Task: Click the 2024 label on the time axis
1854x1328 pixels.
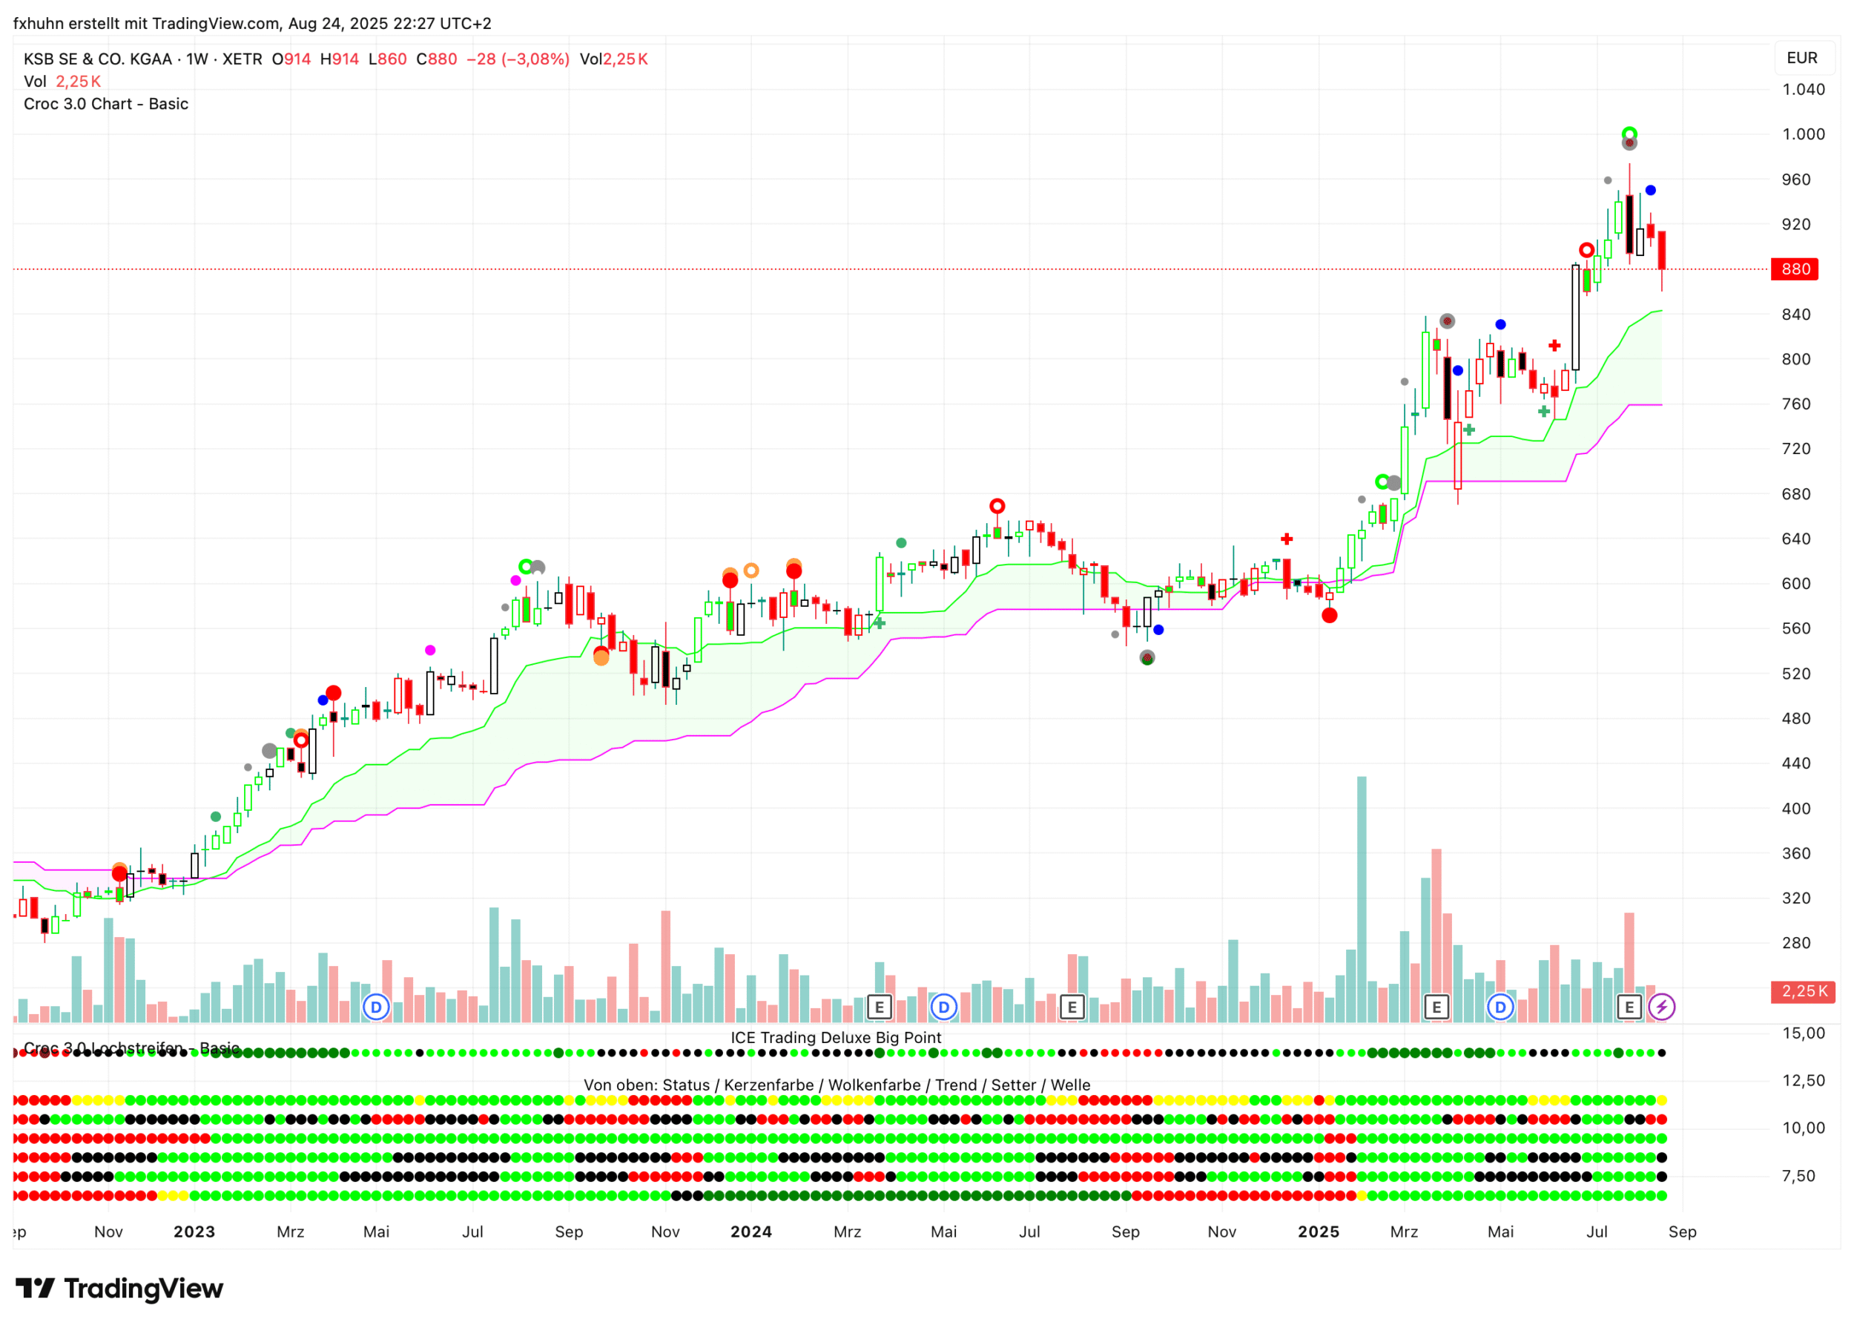Action: [x=750, y=1232]
